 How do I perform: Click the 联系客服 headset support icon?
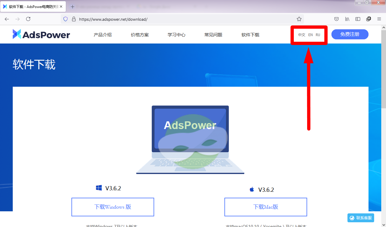[x=352, y=218]
